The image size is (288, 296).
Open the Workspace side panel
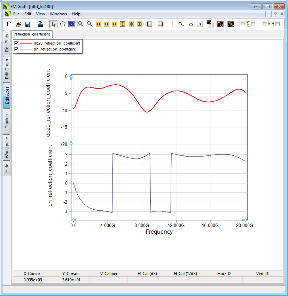(7, 148)
